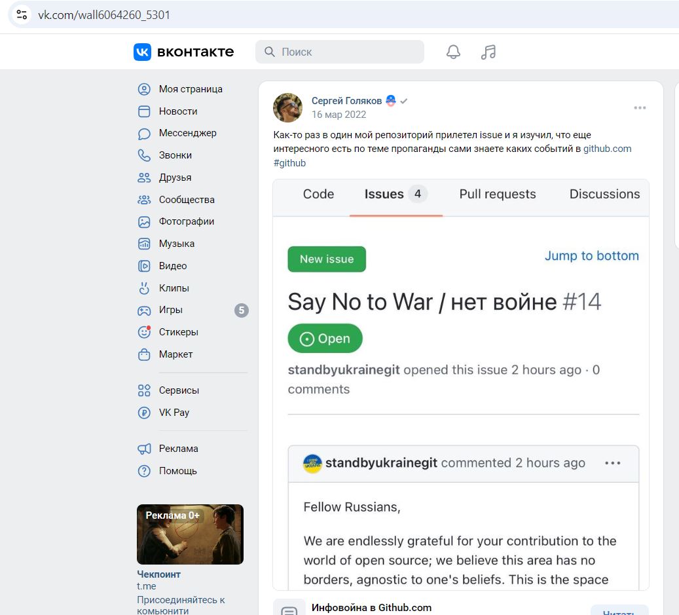Click the Чекпоинт ad image

pos(190,534)
